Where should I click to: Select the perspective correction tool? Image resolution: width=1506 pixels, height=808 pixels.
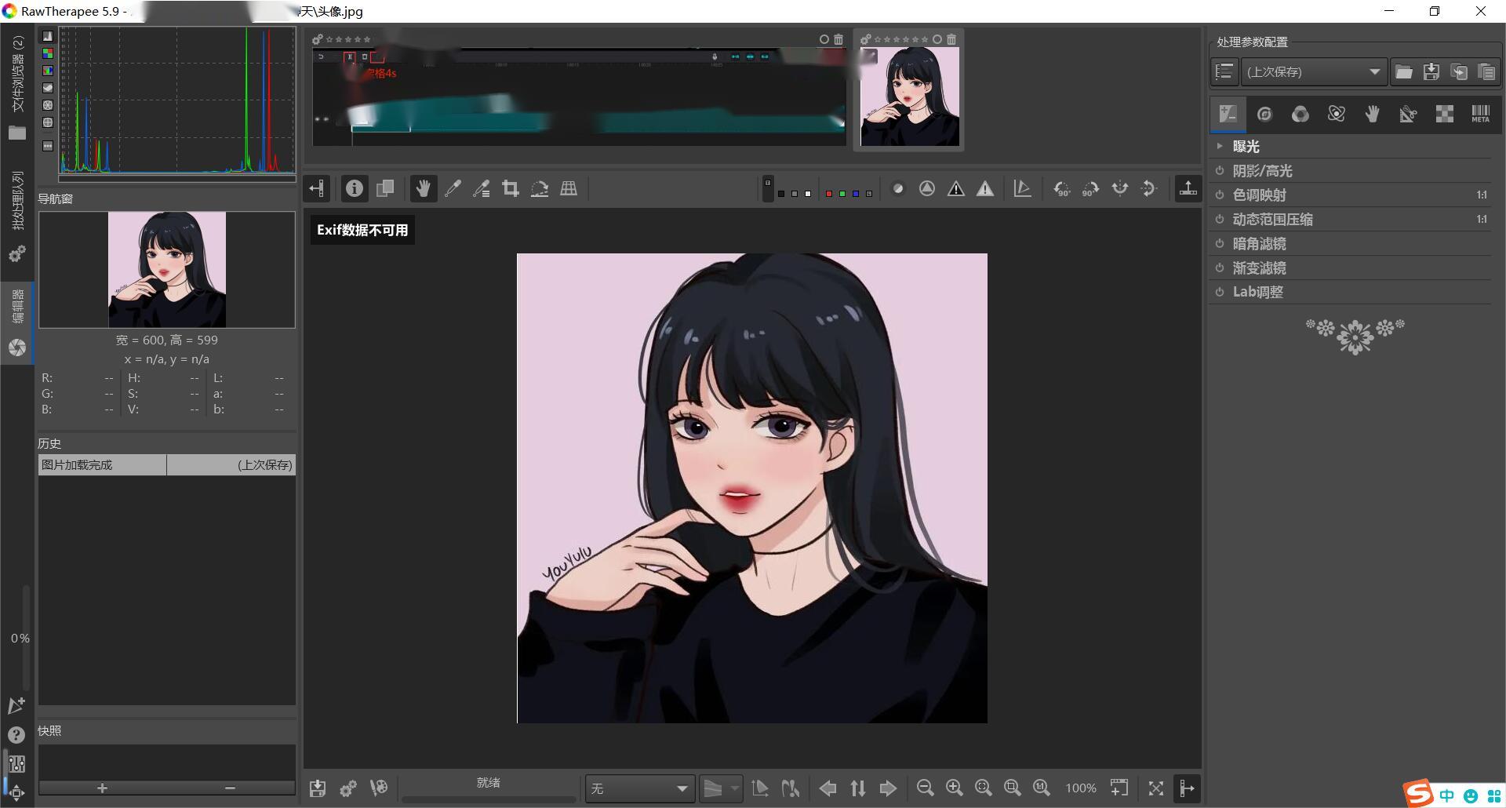pos(569,188)
